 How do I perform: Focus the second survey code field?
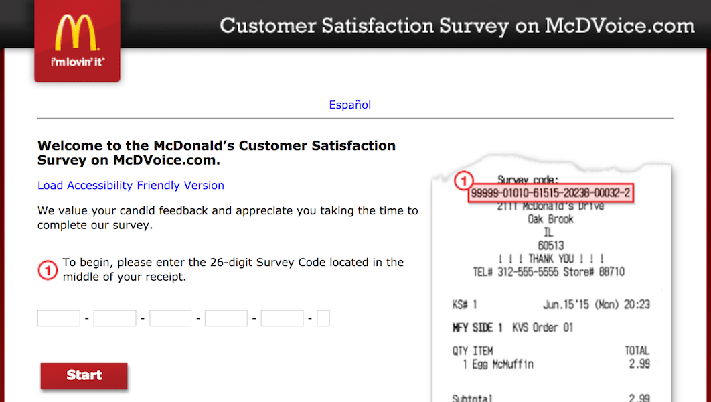coord(114,318)
